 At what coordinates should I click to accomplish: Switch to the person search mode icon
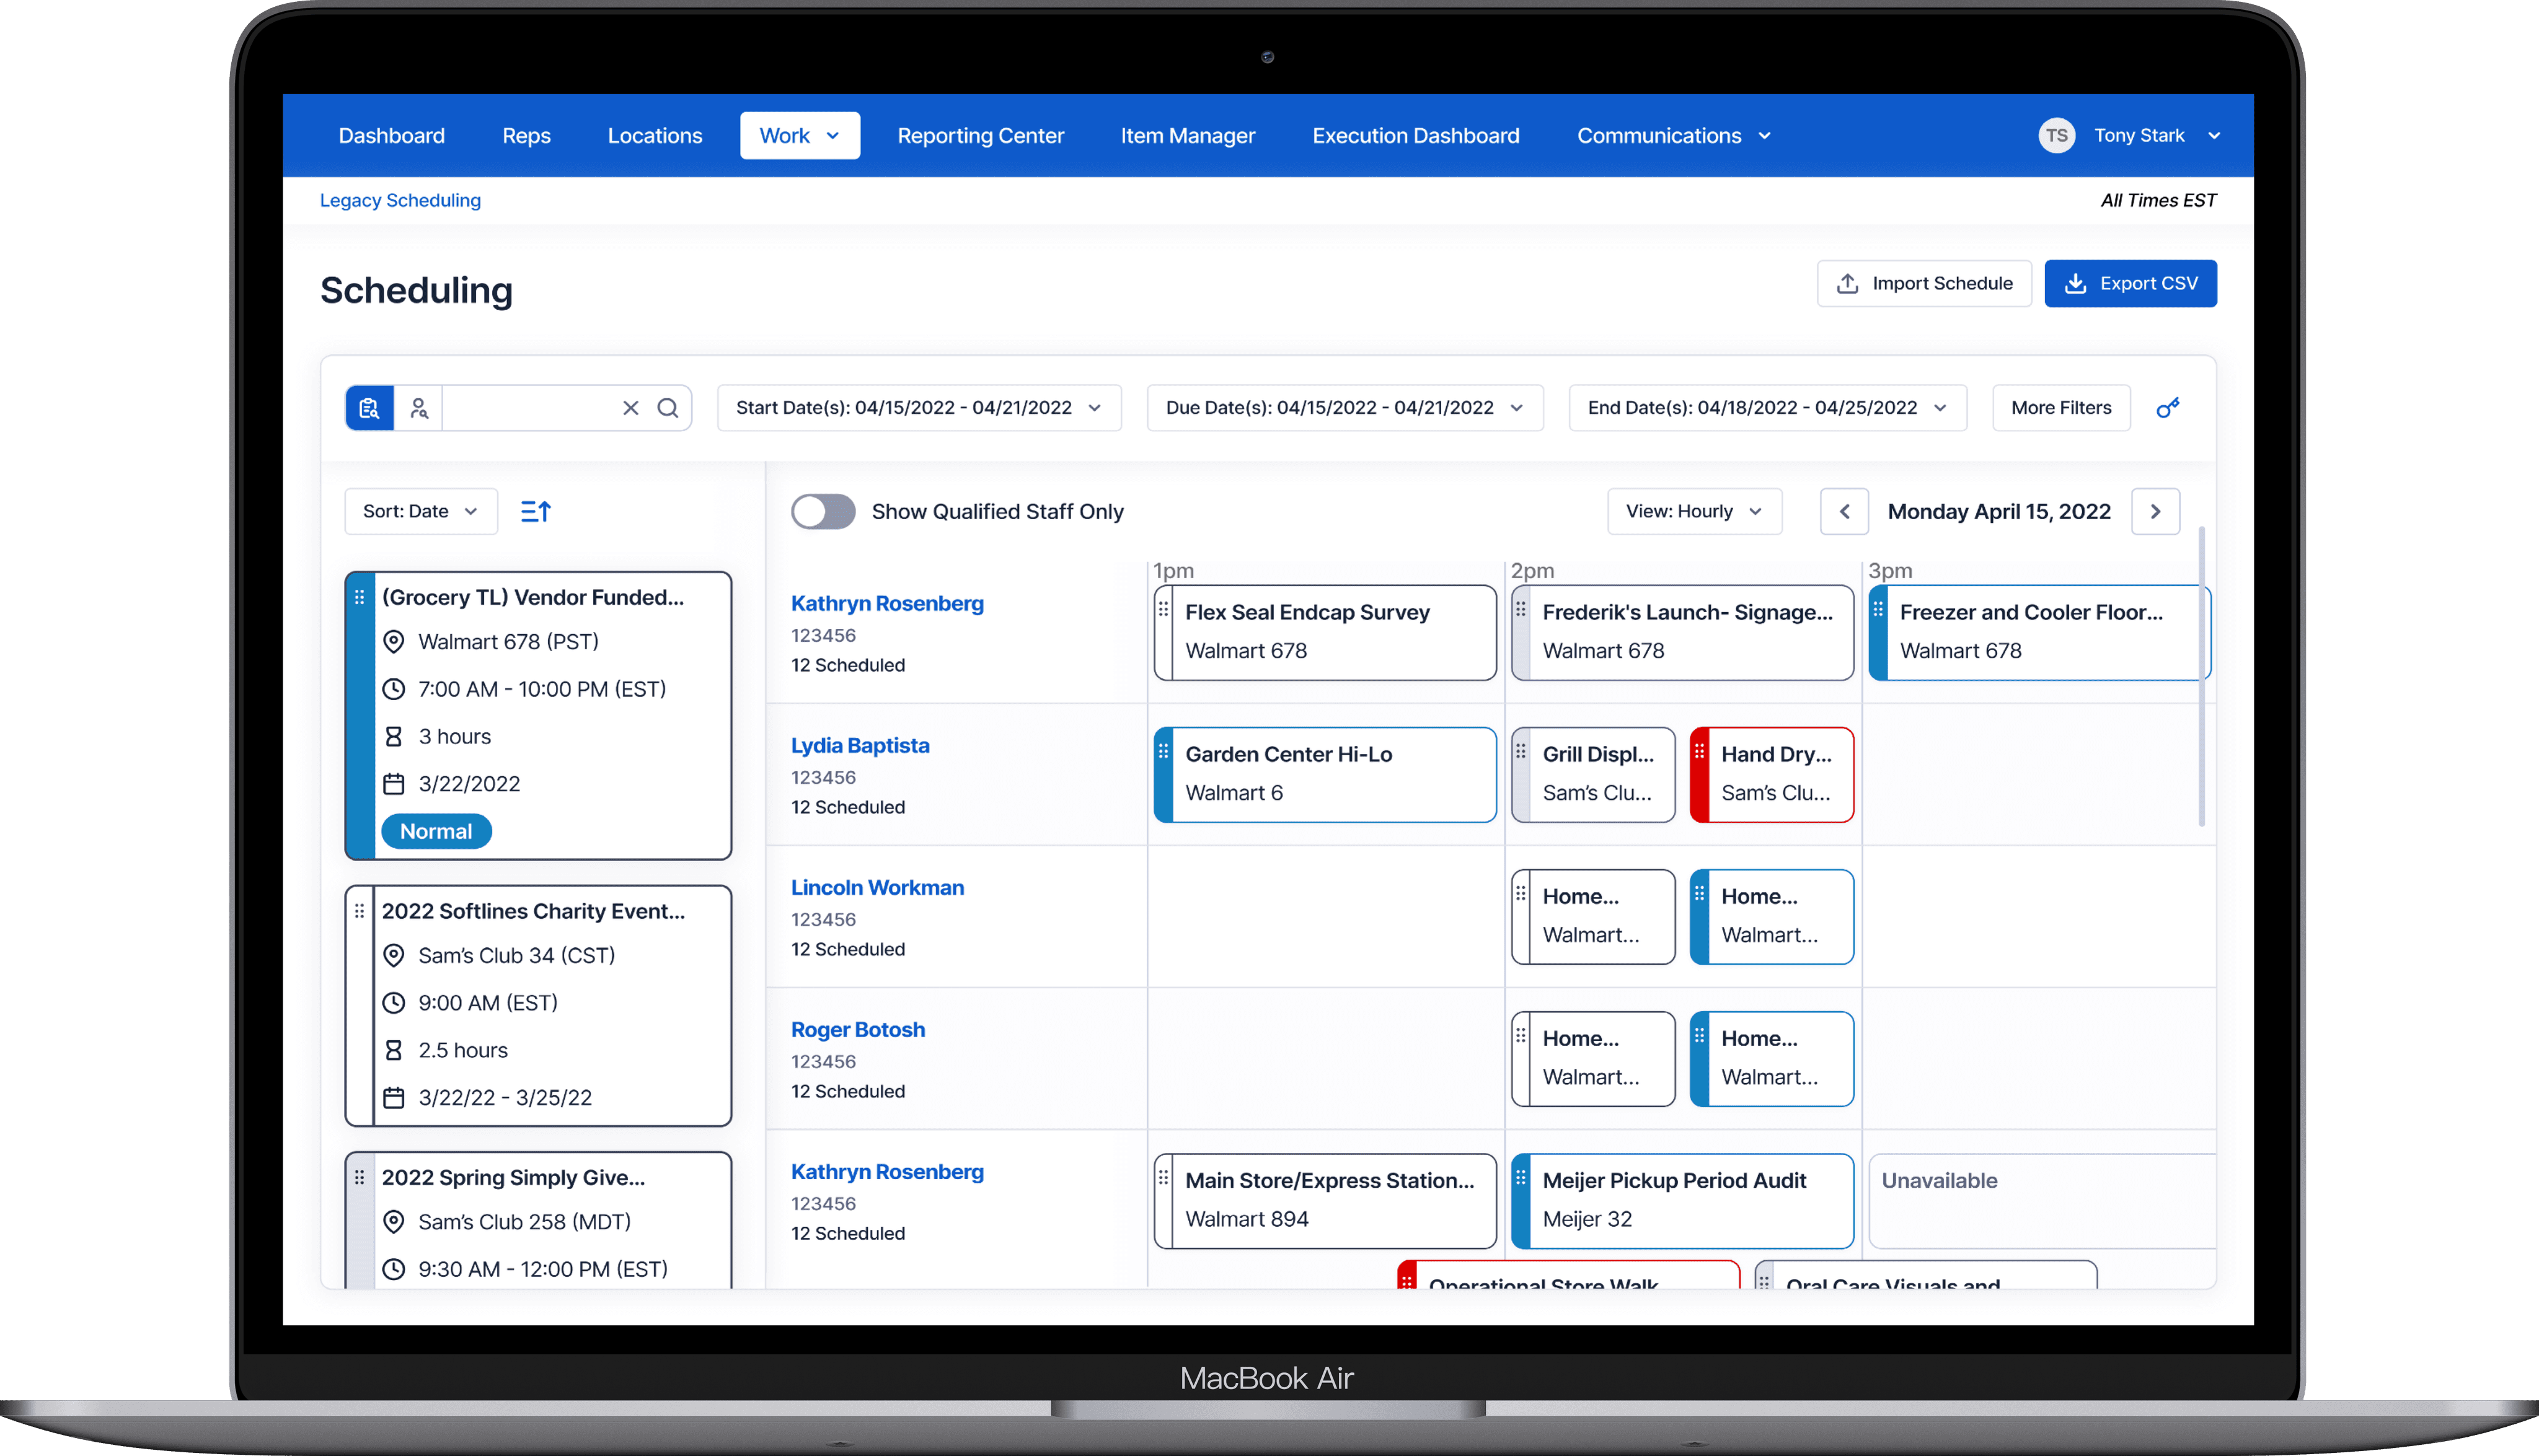click(x=419, y=408)
